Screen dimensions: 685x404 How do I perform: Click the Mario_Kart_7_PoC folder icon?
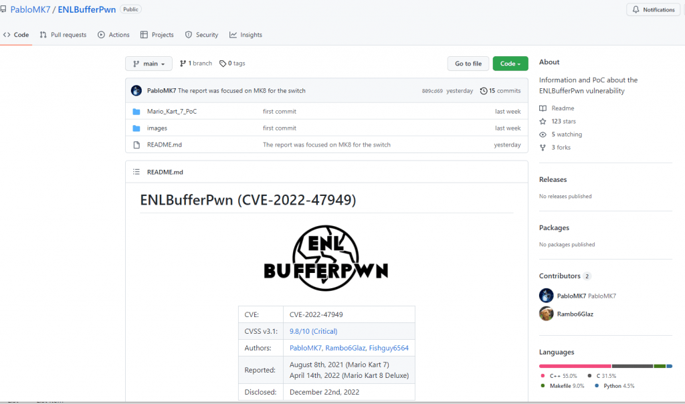point(136,112)
